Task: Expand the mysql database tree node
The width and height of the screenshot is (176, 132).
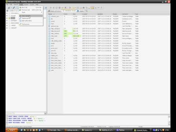Action: coord(7,18)
